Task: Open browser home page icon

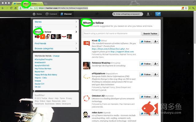Action: pos(16,8)
